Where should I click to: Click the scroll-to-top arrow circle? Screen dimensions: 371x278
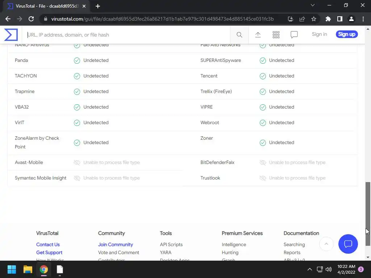click(326, 244)
